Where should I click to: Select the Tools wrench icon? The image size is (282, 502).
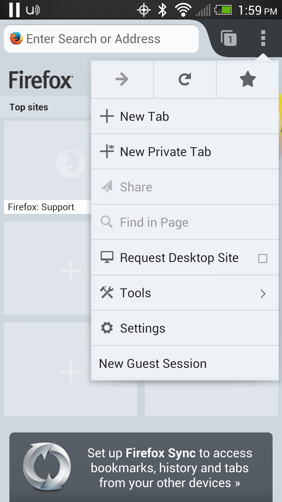click(x=107, y=293)
